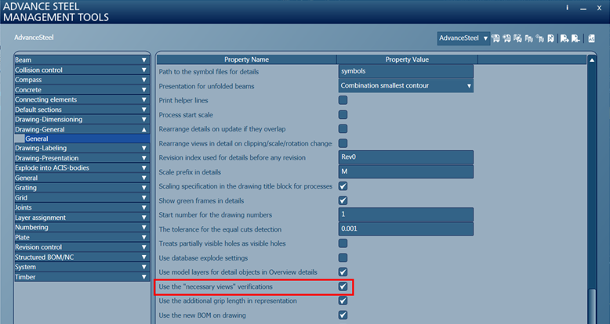The height and width of the screenshot is (324, 610).
Task: Click the edit profile icon with pencil
Action: click(517, 38)
